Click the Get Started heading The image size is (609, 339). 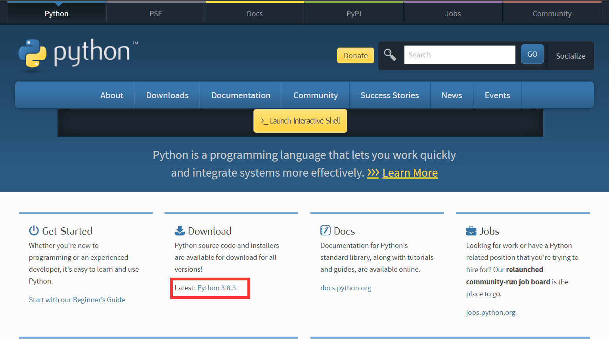tap(67, 231)
